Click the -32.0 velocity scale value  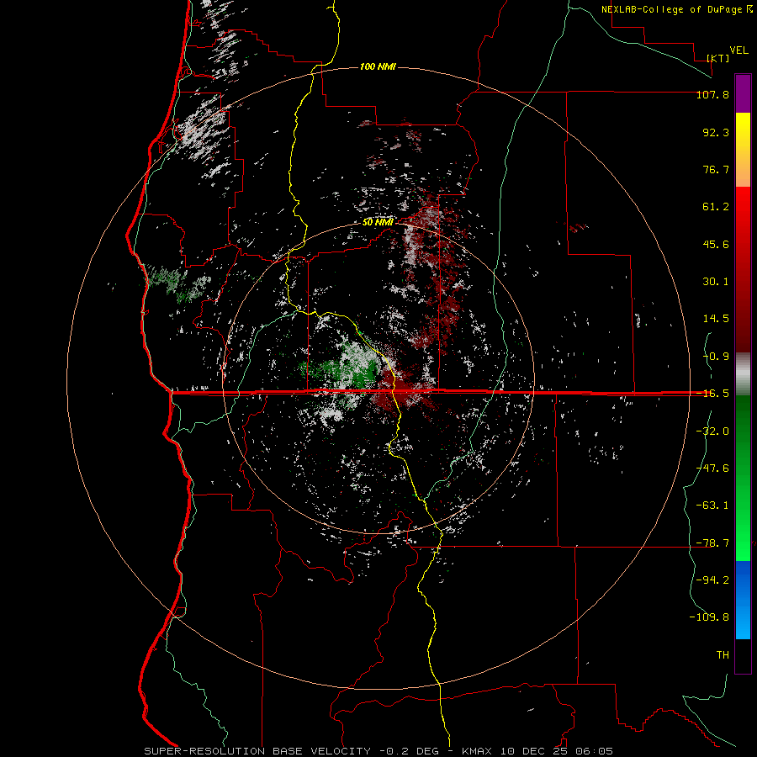(x=712, y=431)
